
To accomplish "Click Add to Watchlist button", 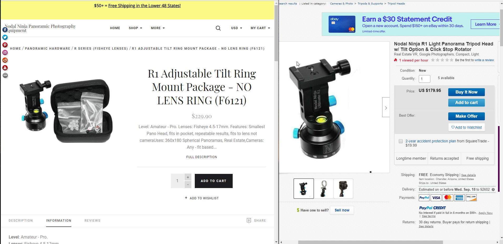I will pyautogui.click(x=466, y=127).
